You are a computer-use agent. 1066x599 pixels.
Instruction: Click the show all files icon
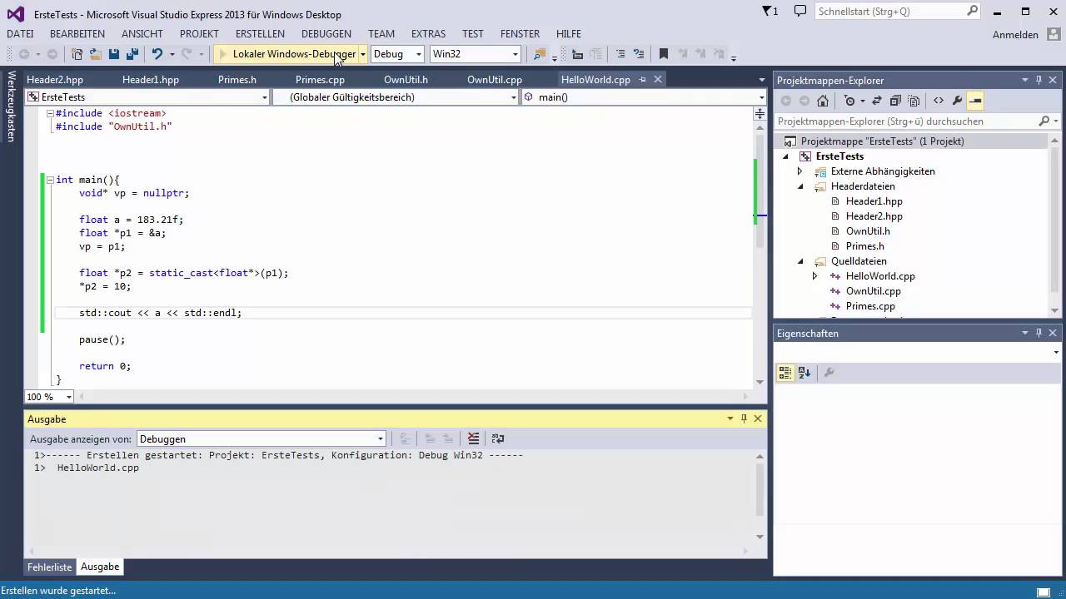coord(914,101)
